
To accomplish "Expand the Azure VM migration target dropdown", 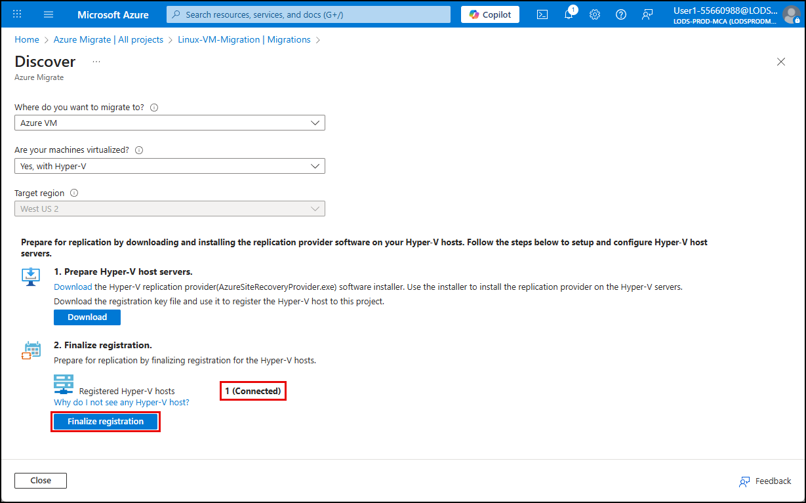I will point(170,123).
